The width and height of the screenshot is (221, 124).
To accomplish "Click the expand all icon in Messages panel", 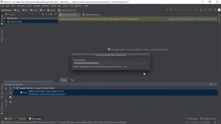I will click(x=10, y=89).
